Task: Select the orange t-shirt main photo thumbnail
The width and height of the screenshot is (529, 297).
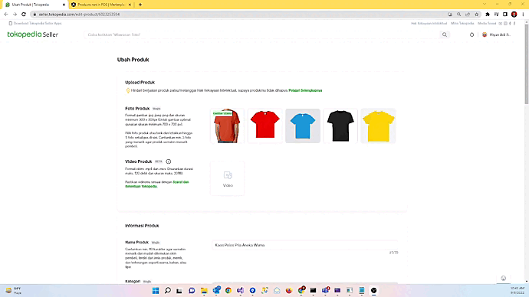Action: point(227,126)
